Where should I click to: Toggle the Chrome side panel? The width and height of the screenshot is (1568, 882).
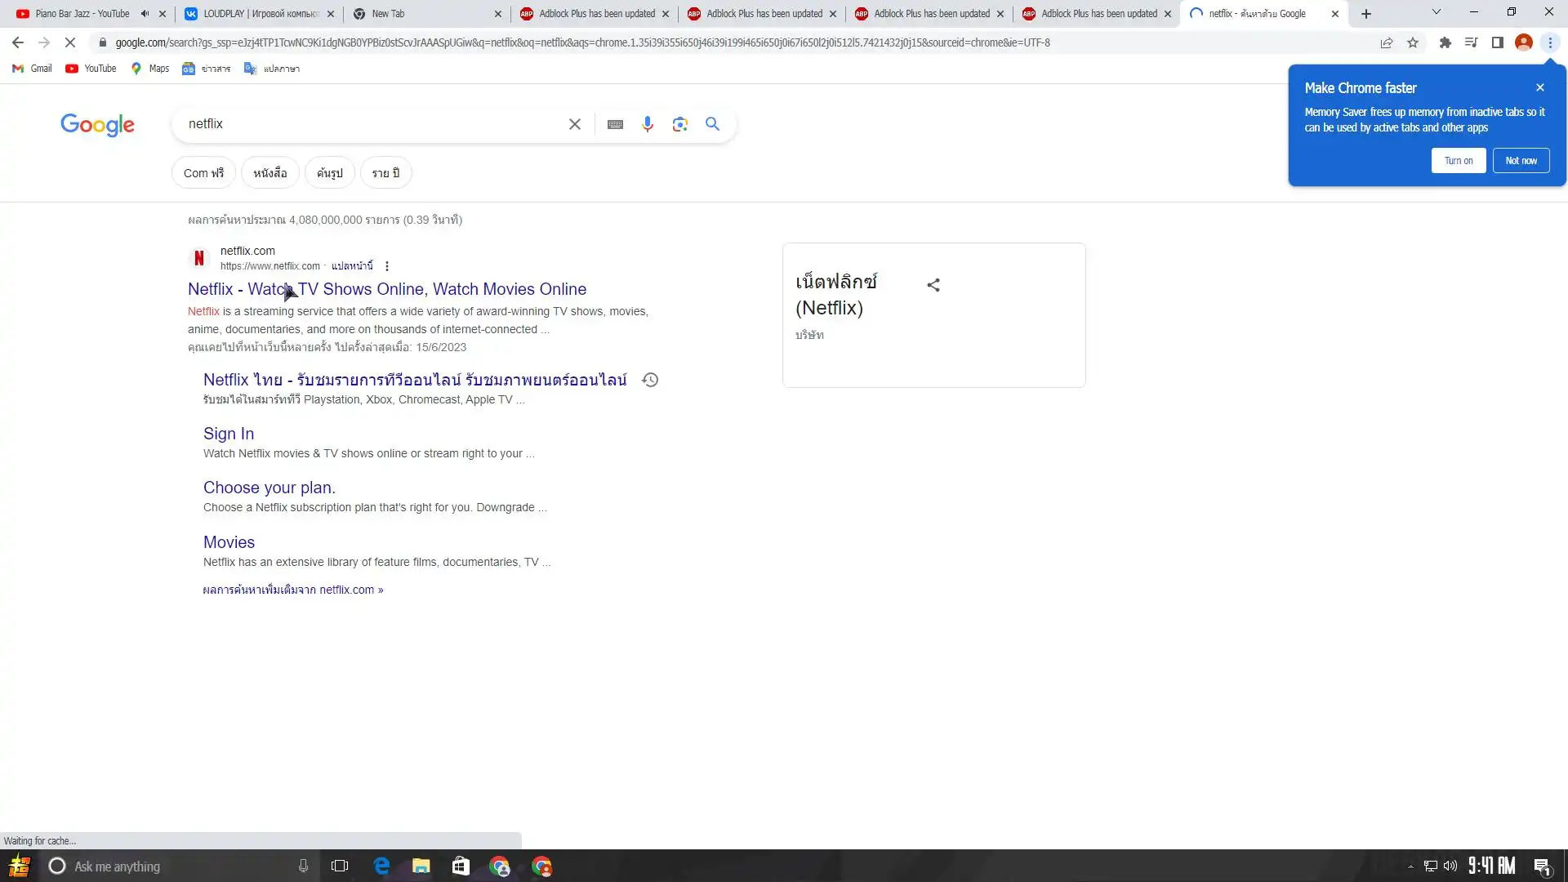point(1497,42)
